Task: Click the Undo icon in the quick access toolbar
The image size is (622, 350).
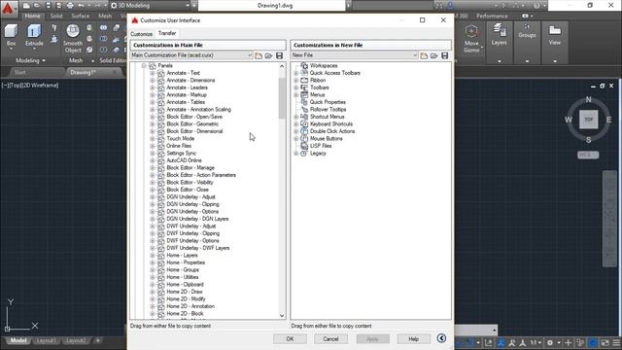Action: [81, 6]
